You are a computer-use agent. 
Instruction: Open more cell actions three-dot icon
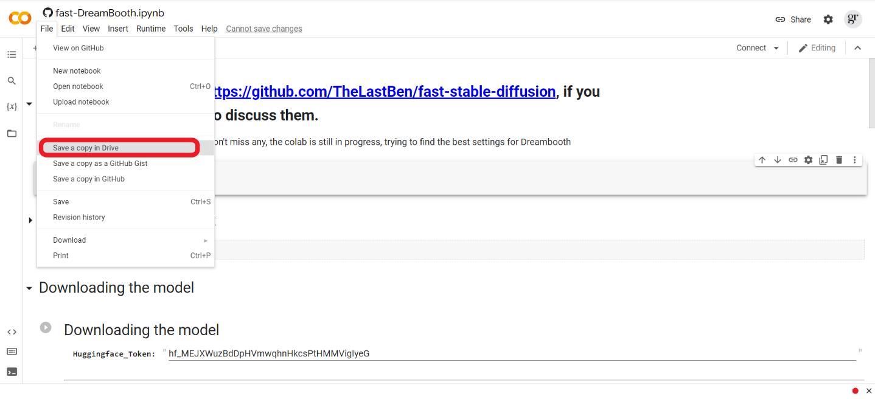pyautogui.click(x=854, y=160)
